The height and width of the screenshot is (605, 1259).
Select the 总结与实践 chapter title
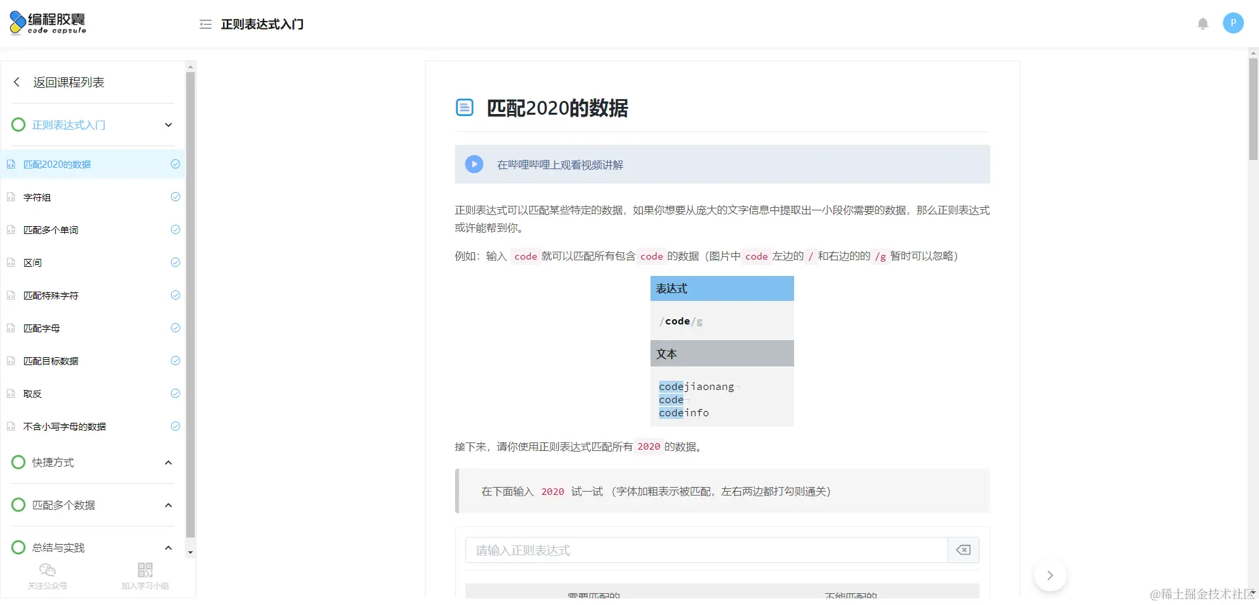coord(58,548)
